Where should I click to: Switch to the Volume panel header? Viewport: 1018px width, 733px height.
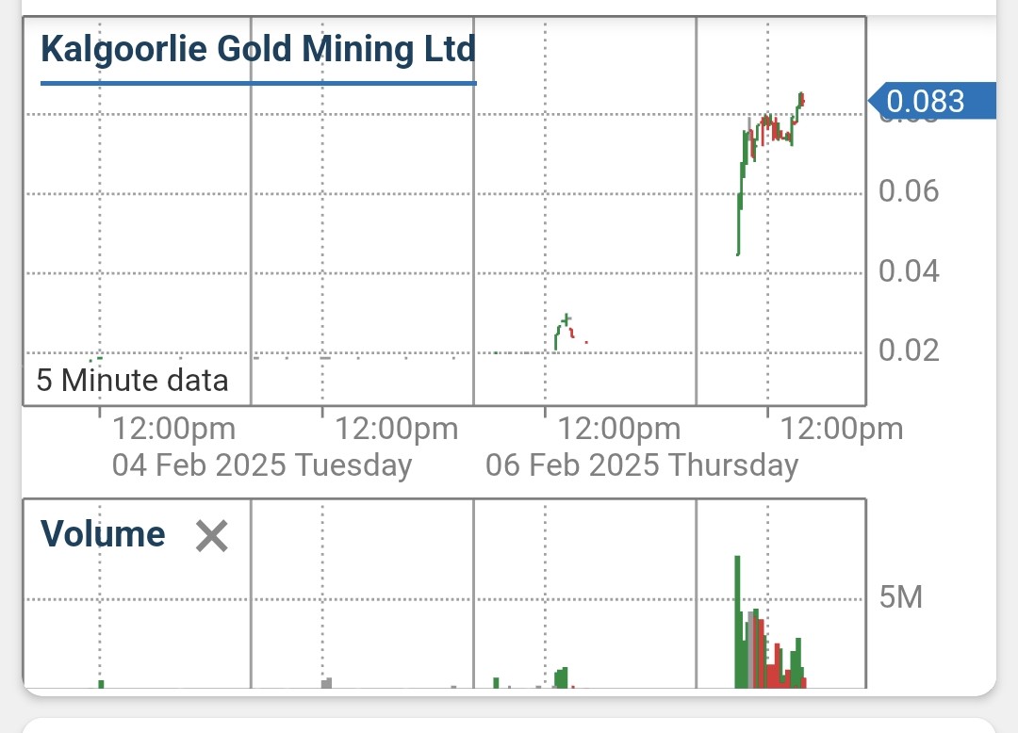click(x=105, y=533)
